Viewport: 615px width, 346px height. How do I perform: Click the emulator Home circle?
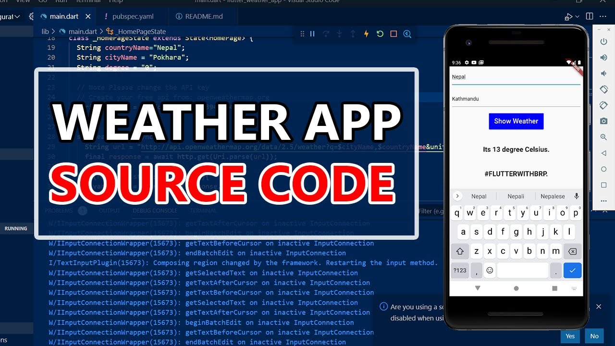[604, 169]
